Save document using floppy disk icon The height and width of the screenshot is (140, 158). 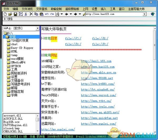(x=15, y=14)
